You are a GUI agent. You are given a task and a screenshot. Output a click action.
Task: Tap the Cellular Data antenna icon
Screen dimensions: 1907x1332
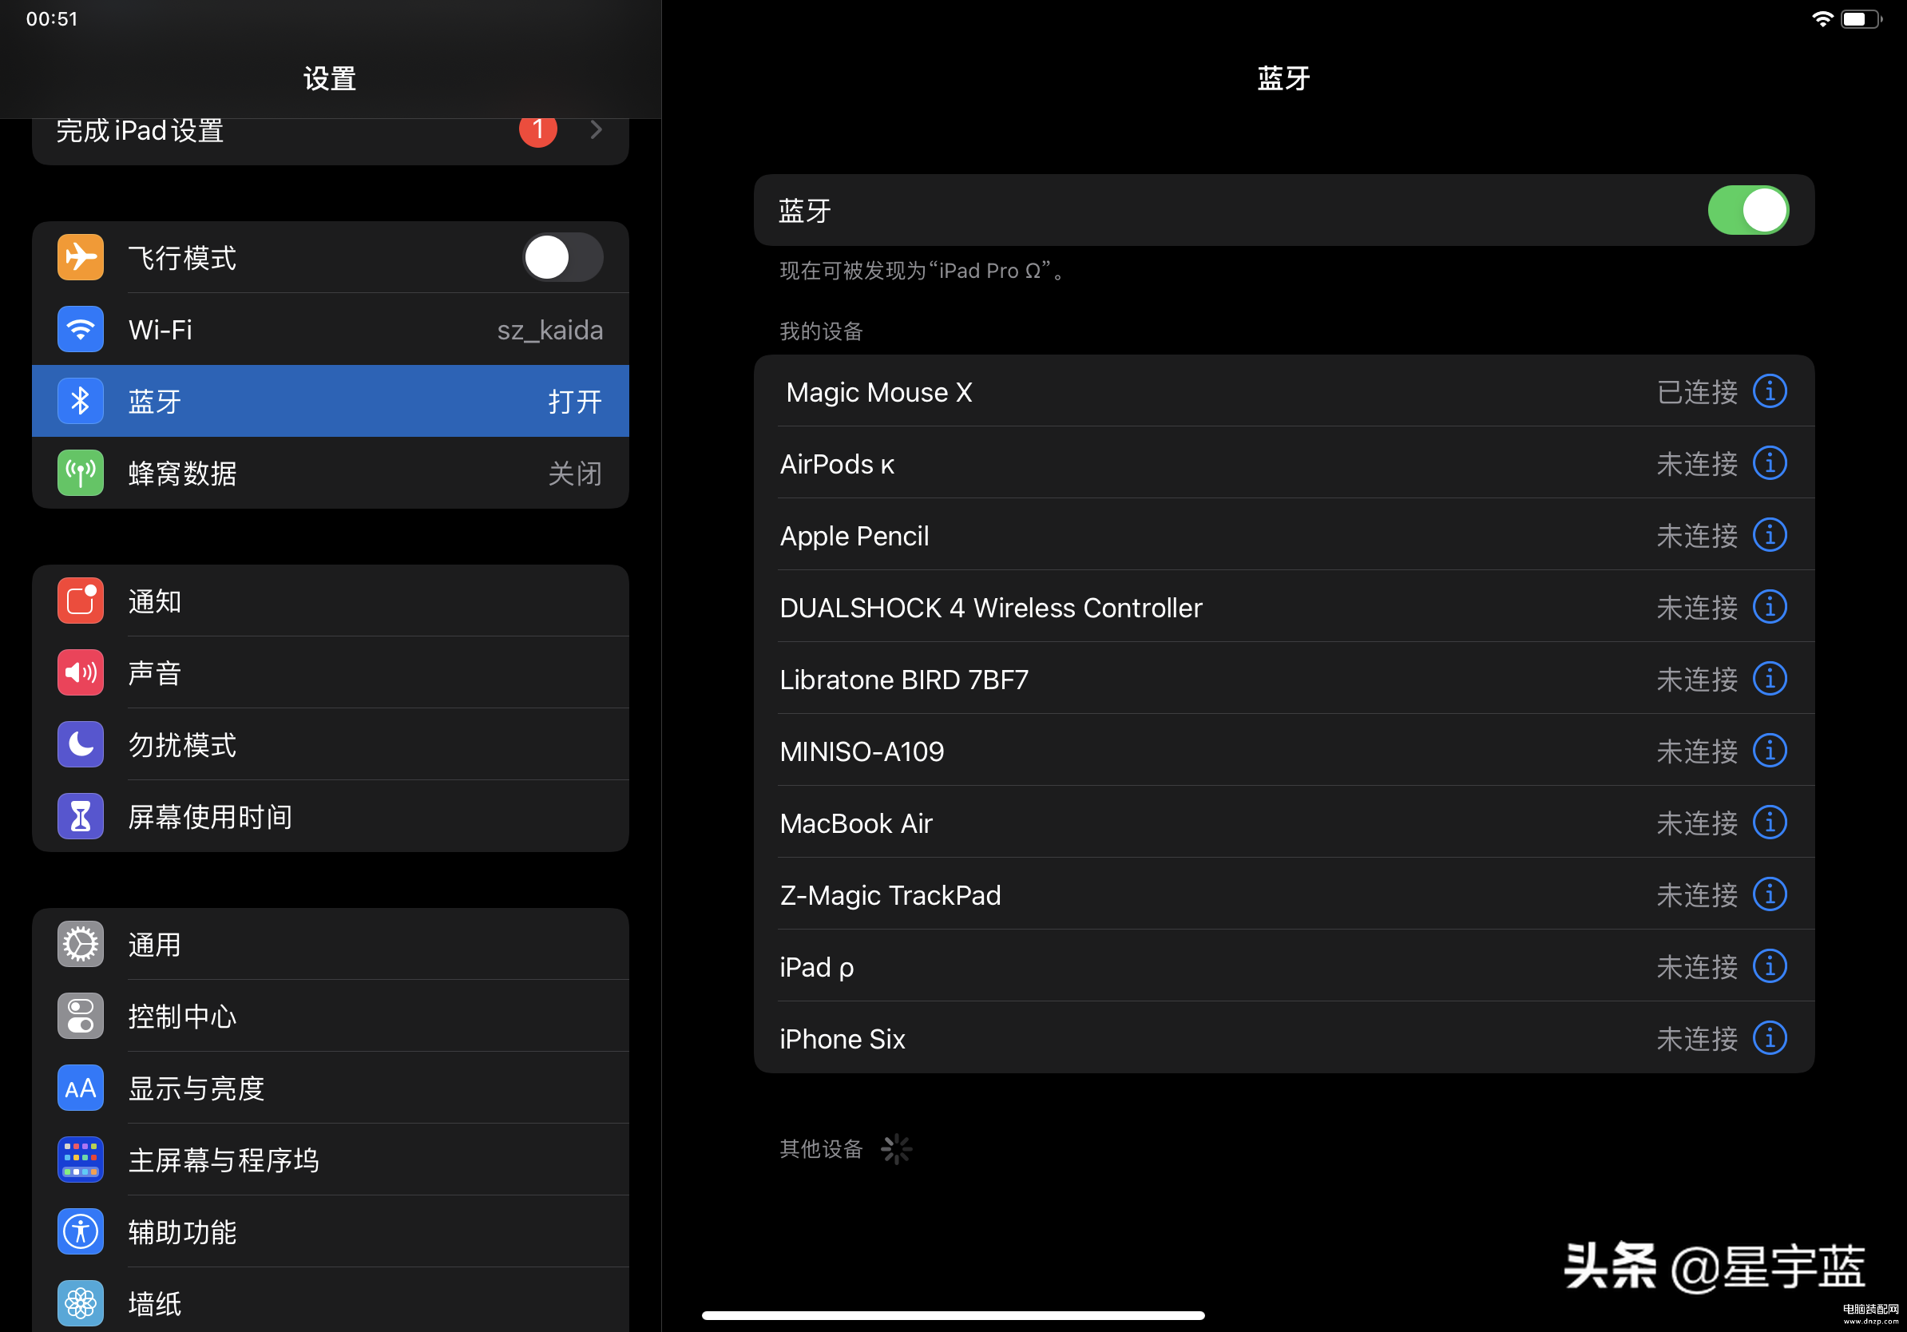pyautogui.click(x=81, y=474)
